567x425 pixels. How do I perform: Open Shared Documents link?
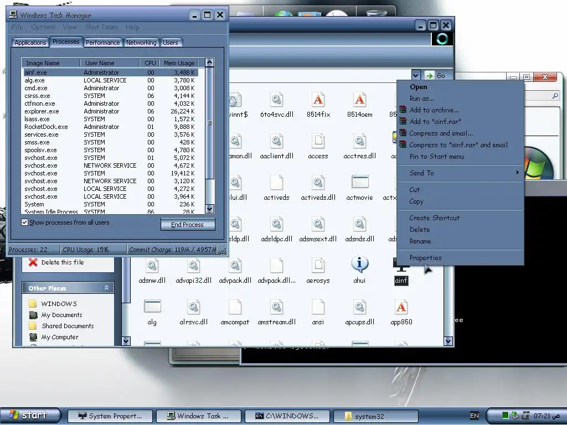coord(68,325)
